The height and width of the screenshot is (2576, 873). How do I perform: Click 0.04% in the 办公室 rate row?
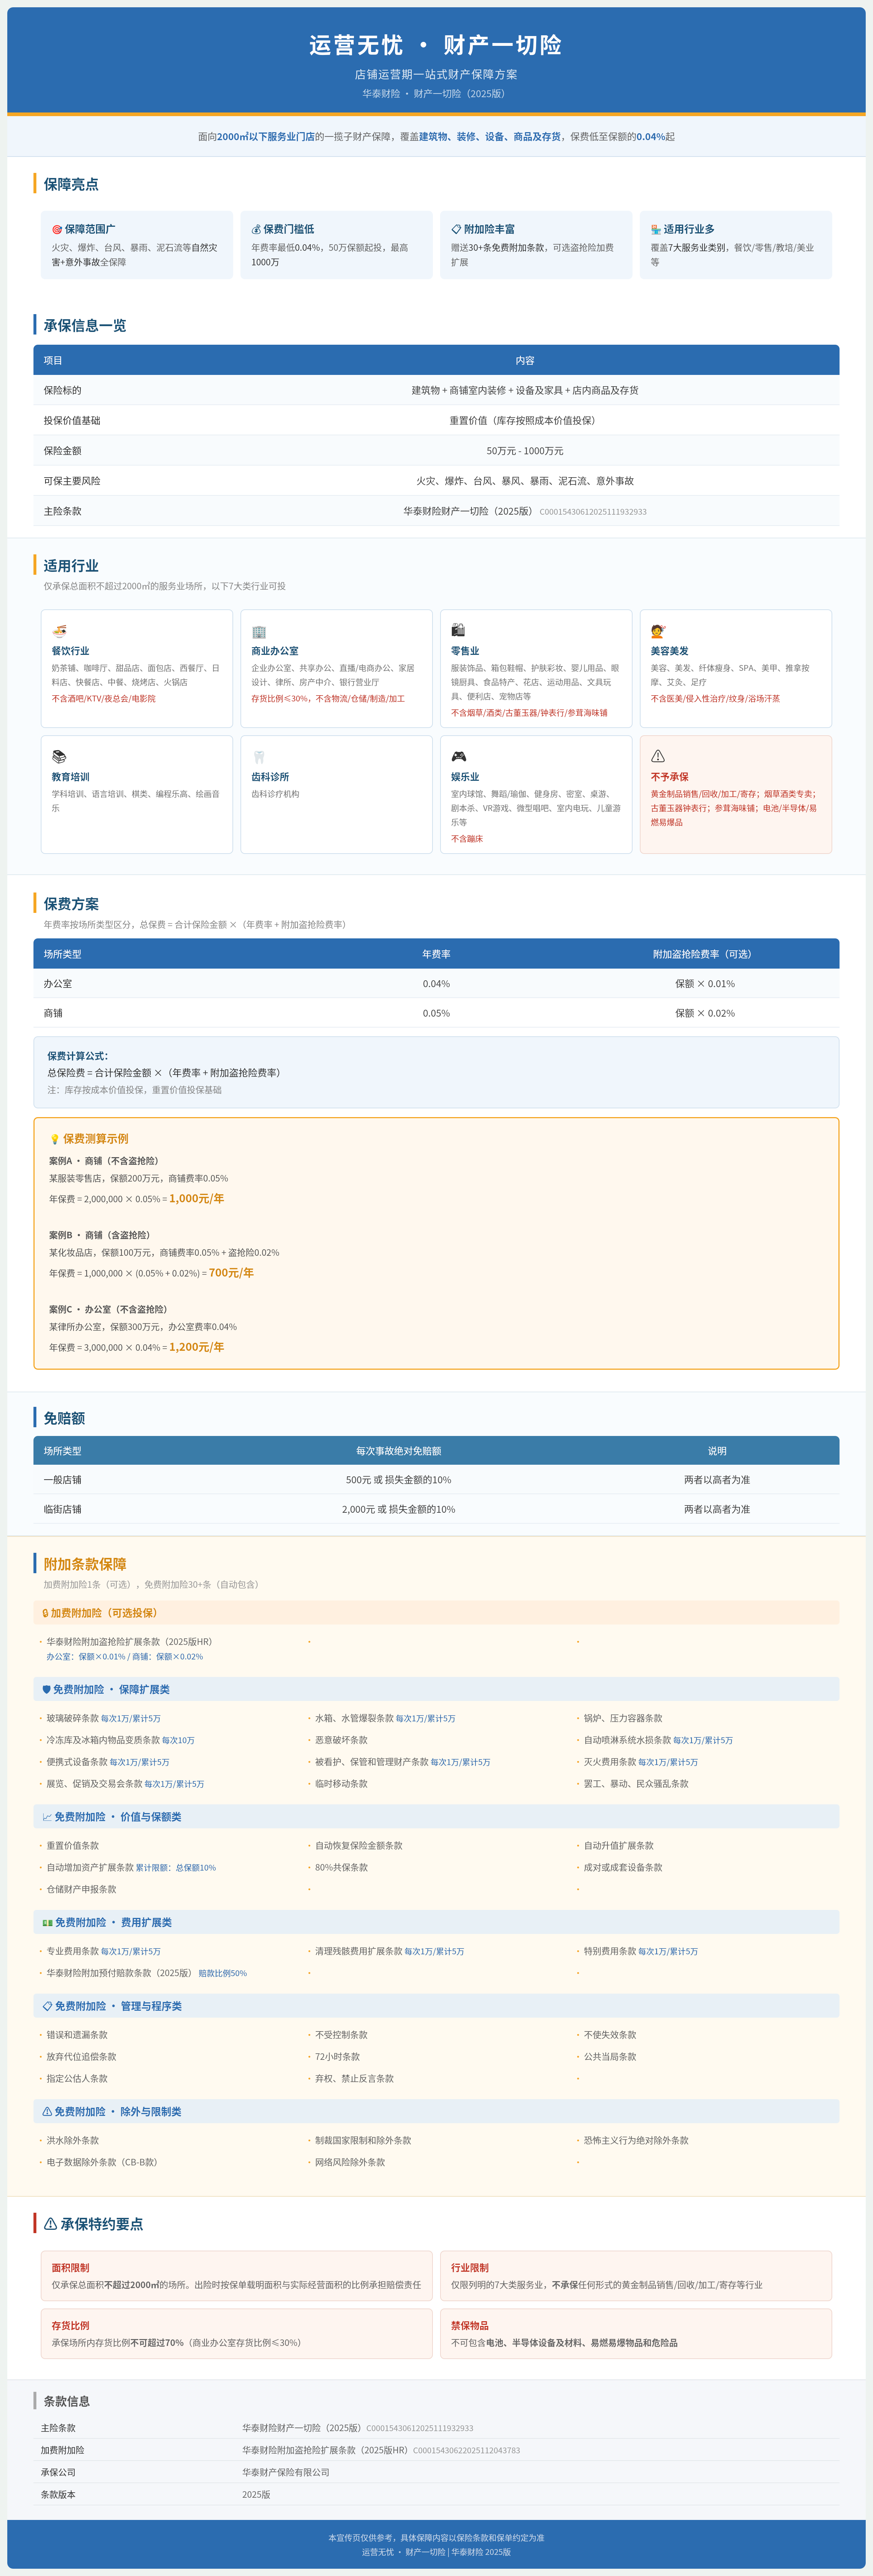point(436,984)
